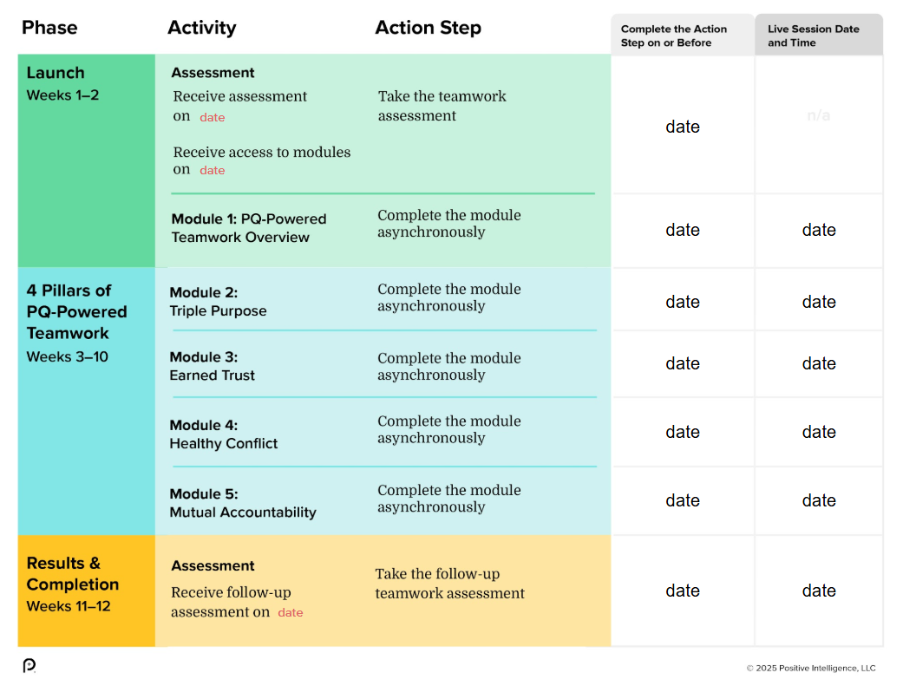Click "Complete the Action Step on or Before" header

(x=674, y=36)
